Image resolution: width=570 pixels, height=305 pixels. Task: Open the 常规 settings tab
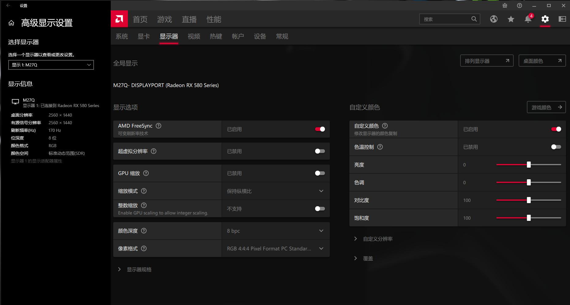282,36
